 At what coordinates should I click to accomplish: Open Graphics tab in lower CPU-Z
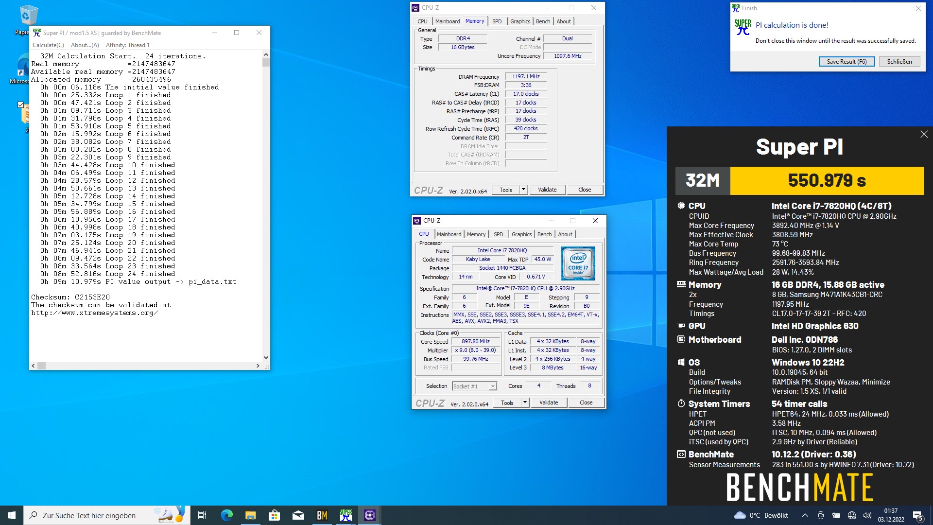click(521, 234)
